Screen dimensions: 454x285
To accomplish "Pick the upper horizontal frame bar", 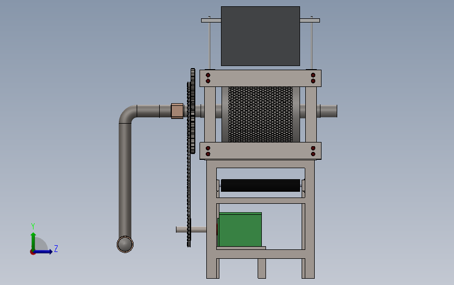I will tap(260, 78).
